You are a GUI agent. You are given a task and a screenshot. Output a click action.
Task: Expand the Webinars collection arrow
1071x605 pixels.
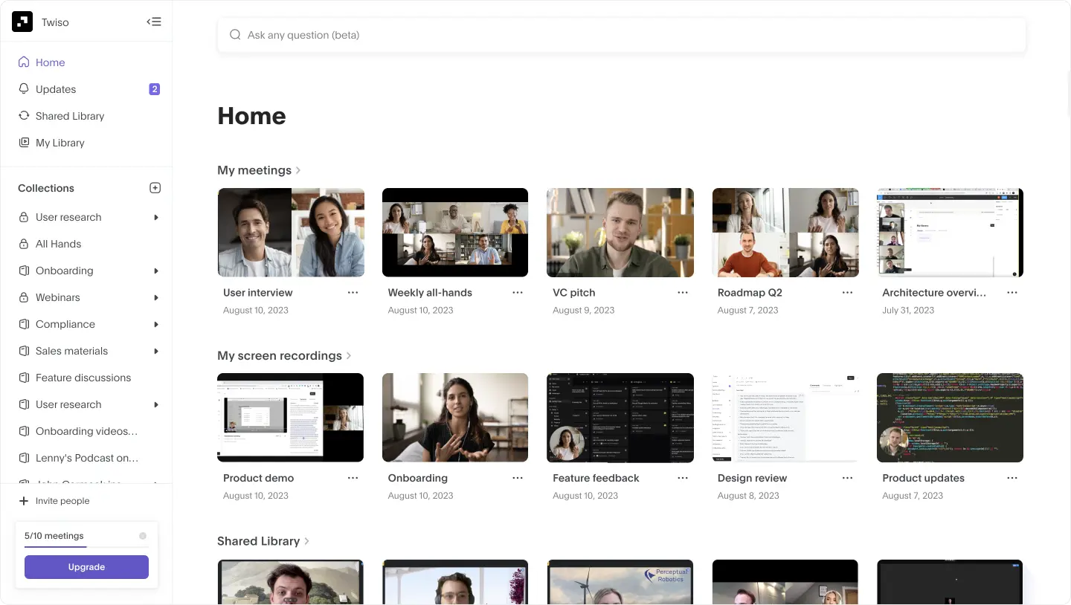(156, 297)
